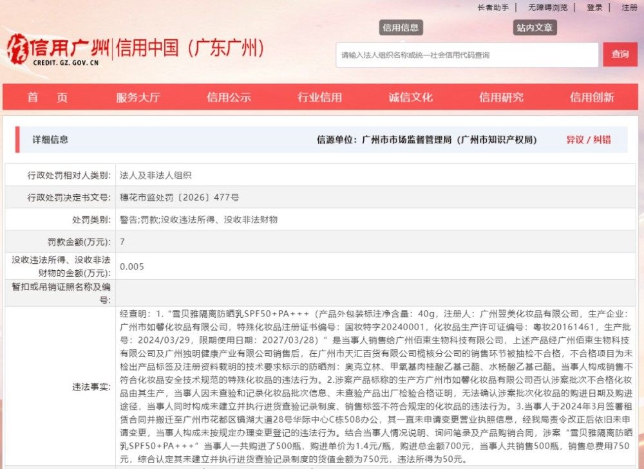Click the 行政处罚决定书文号 label
Screen dimensions: 644x469
coord(69,198)
